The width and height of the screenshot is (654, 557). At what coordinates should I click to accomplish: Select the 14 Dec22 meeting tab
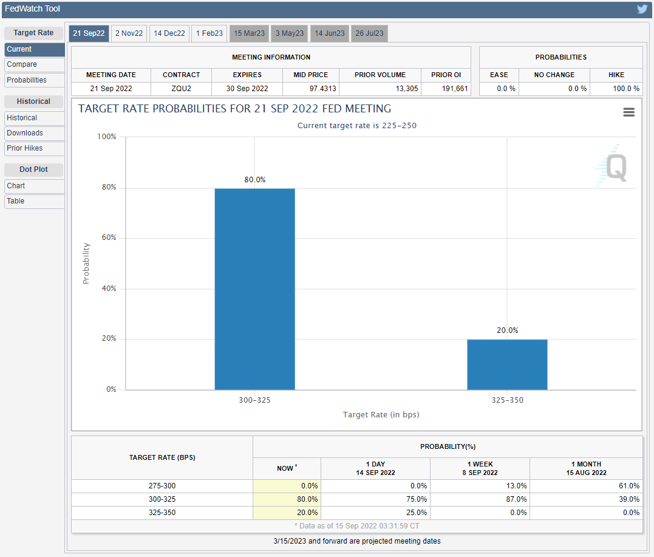(x=169, y=33)
